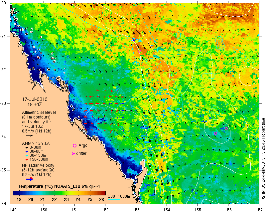This screenshot has height=213, width=266.
Task: Click the colorbar tick label '23'
Action: (66, 199)
